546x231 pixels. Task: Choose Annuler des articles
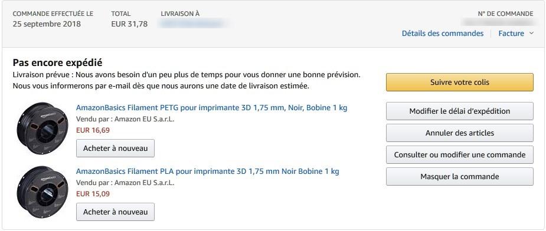point(460,133)
